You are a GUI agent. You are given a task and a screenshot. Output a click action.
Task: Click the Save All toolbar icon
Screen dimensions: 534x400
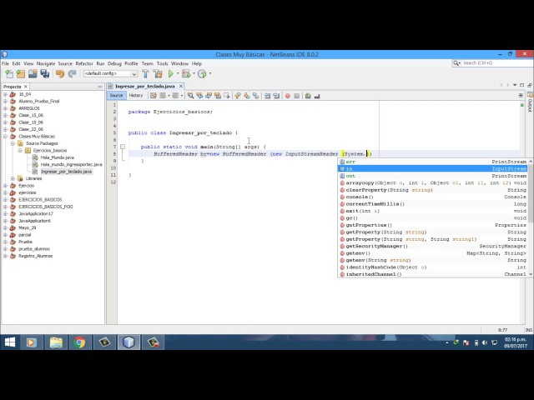(44, 74)
